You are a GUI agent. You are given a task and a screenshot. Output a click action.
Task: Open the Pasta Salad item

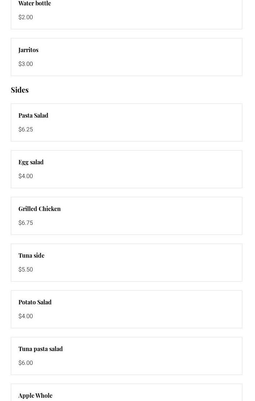point(33,115)
